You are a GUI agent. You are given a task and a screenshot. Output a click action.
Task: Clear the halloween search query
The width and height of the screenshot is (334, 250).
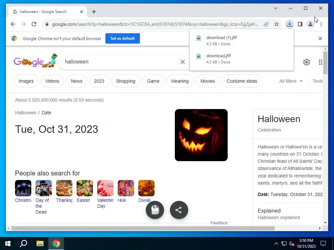[183, 62]
